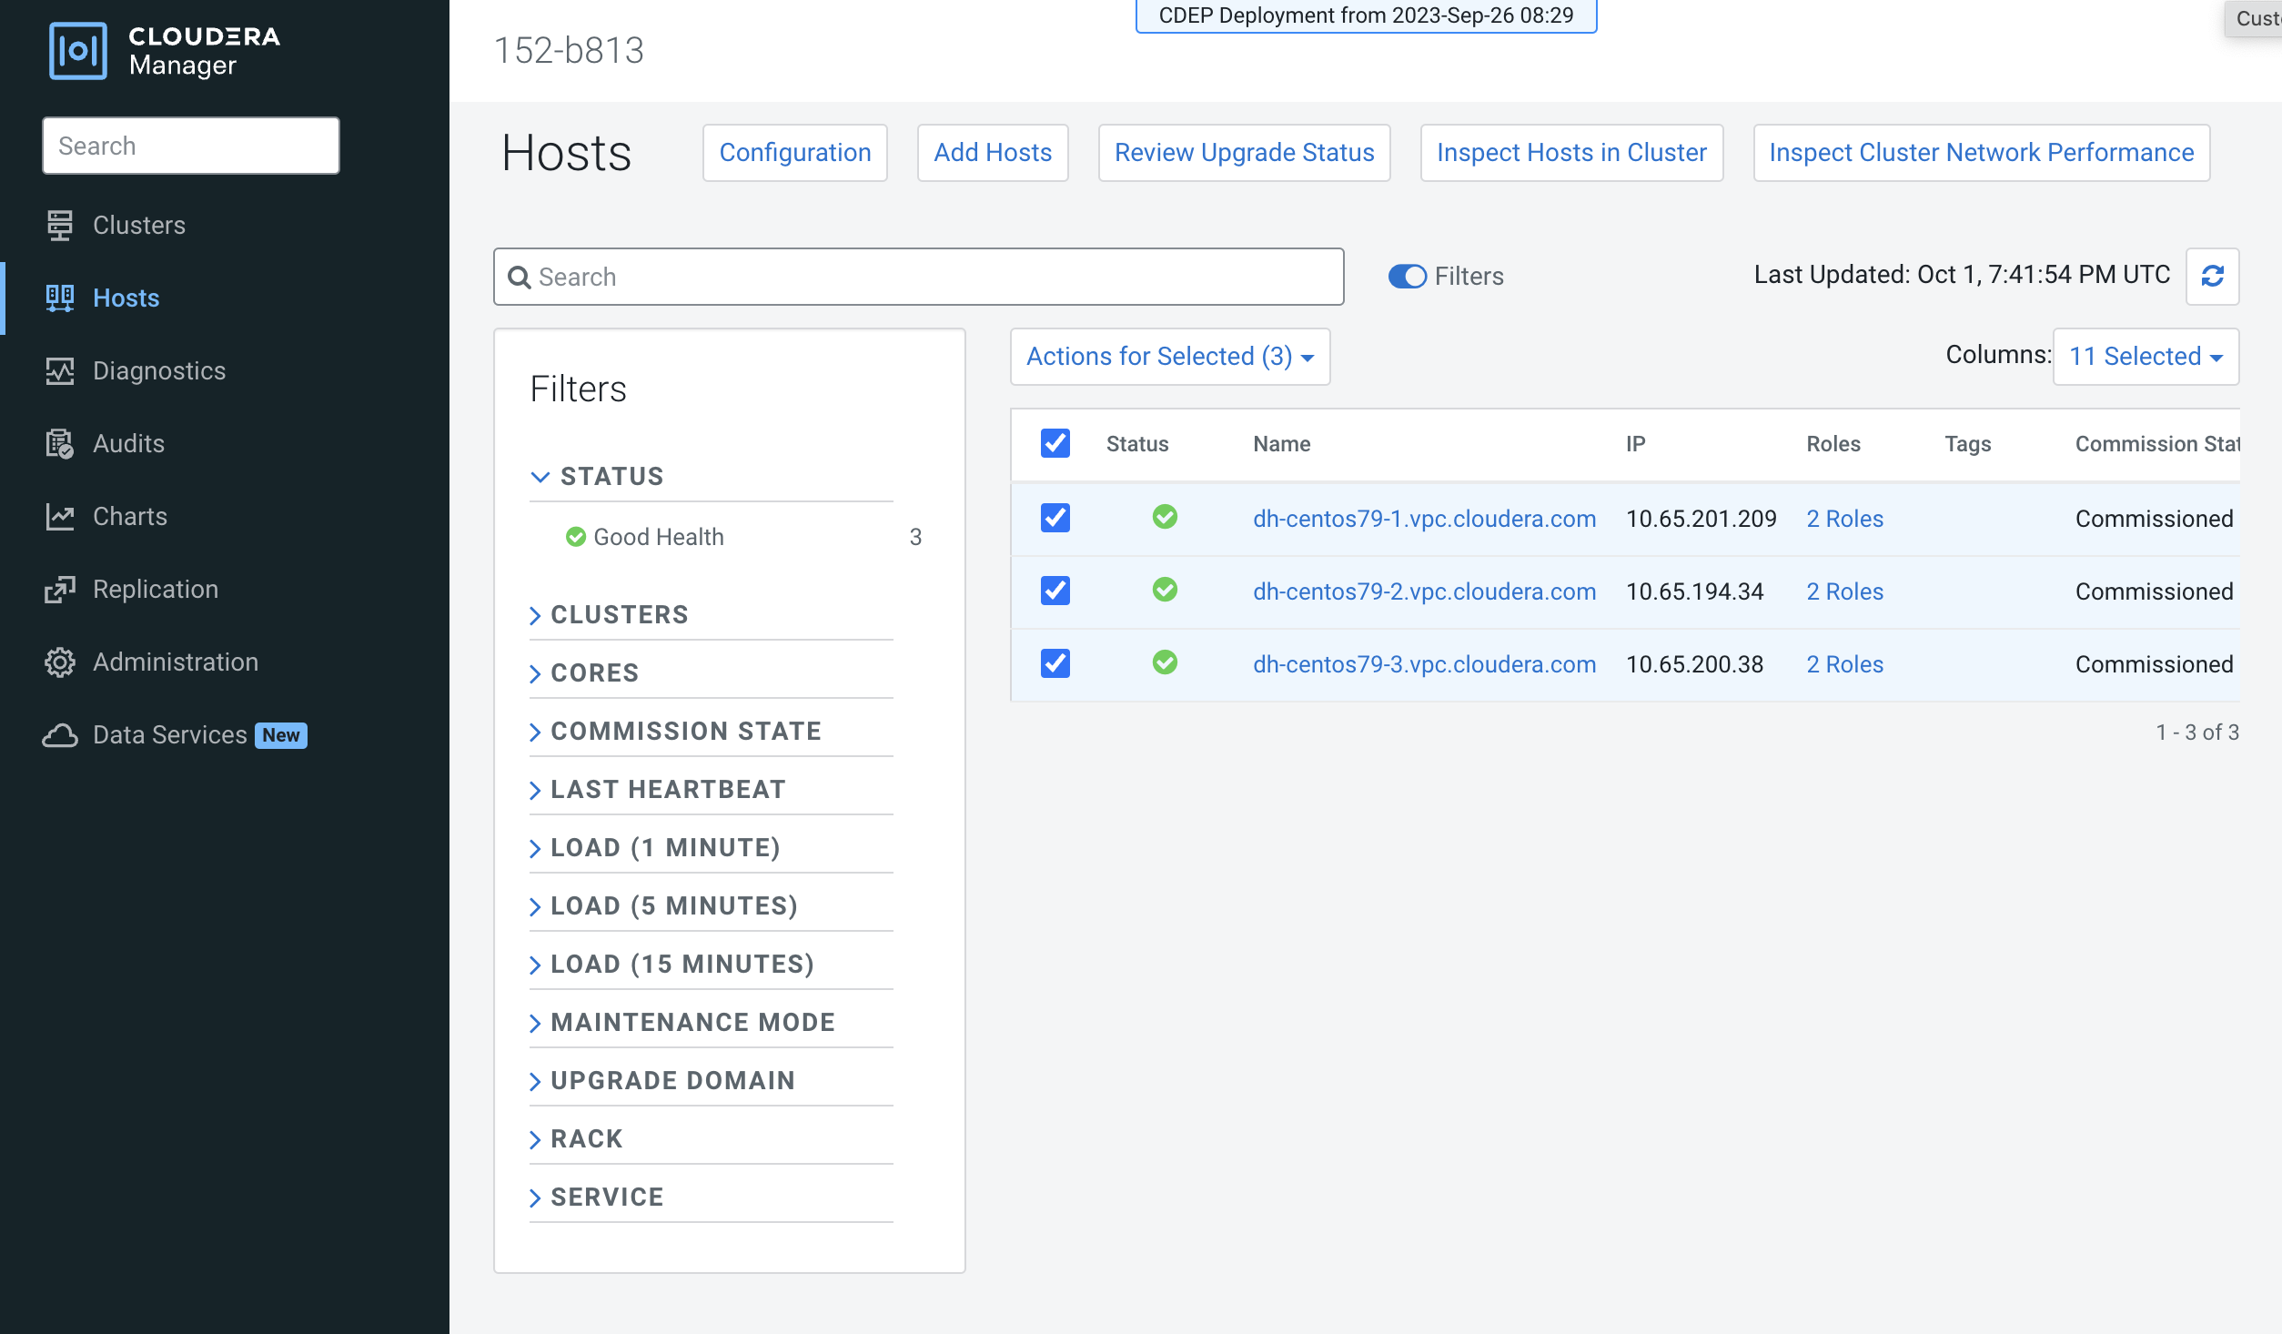Click the Diagnostics monitor icon
2282x1334 pixels.
60,370
